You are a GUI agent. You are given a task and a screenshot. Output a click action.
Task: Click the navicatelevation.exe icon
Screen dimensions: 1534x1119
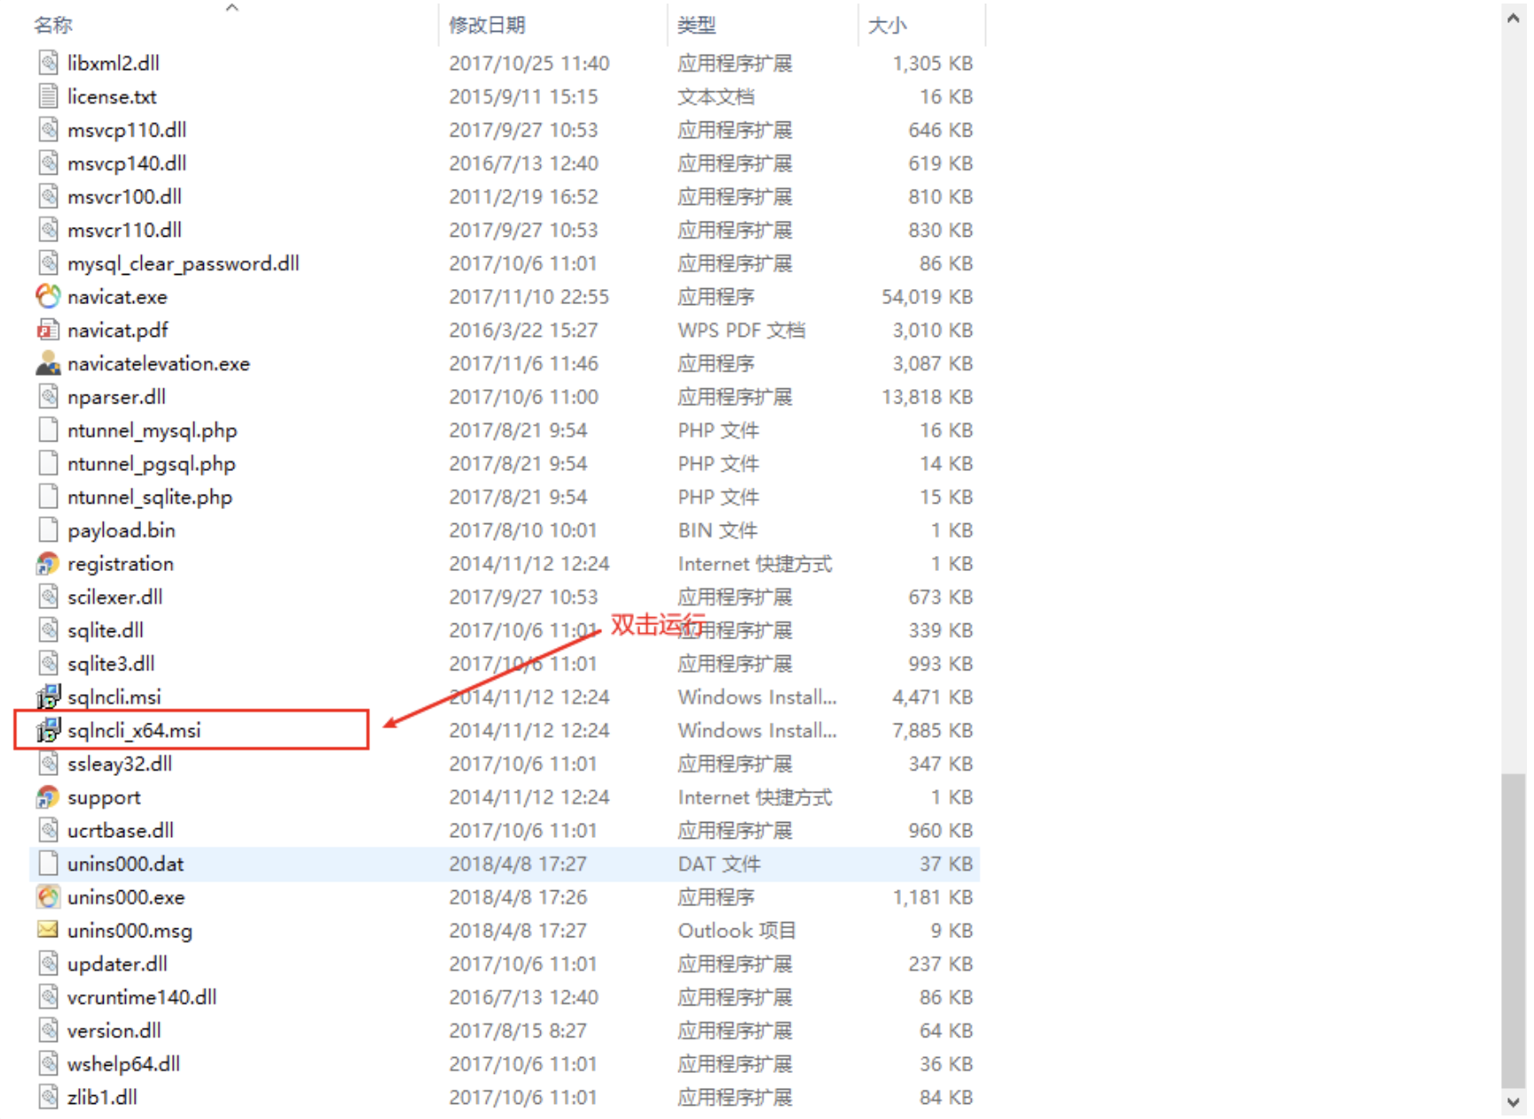point(48,364)
